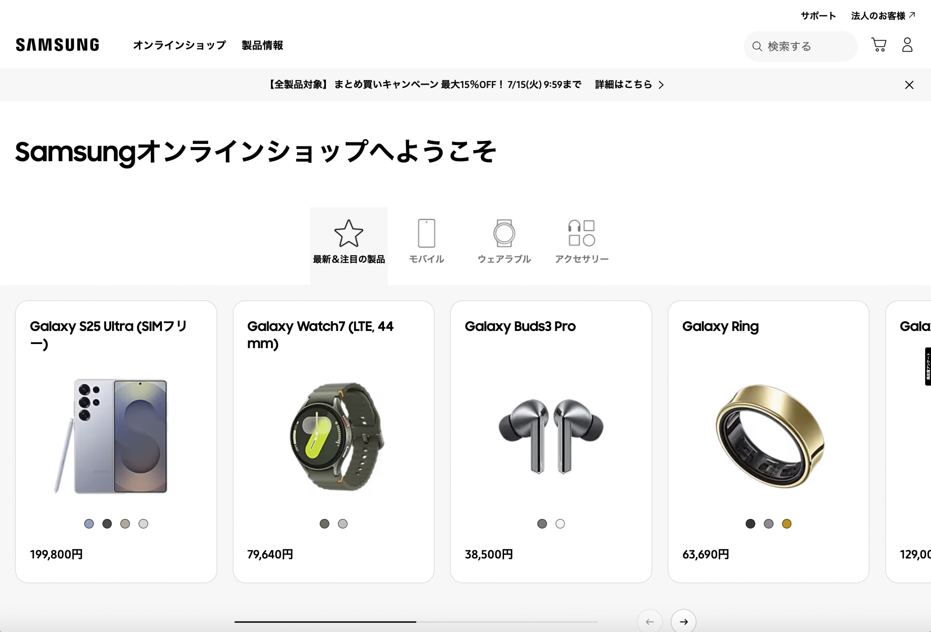
Task: Open the 製品情報 menu
Action: tap(263, 45)
